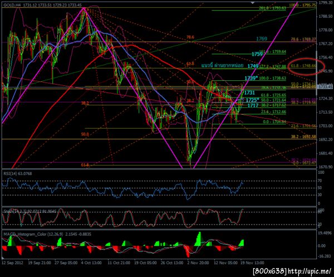Click the 1756.40 price axis value
Image resolution: width=334 pixels, height=277 pixels.
(x=326, y=57)
